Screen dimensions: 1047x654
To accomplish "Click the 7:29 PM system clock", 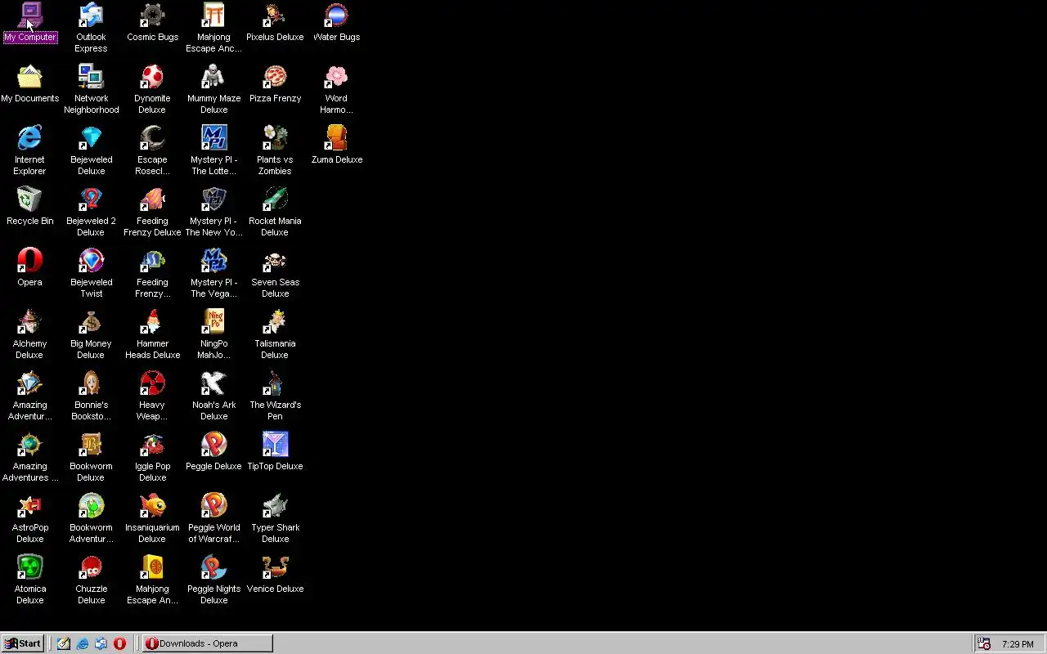I will [1018, 644].
